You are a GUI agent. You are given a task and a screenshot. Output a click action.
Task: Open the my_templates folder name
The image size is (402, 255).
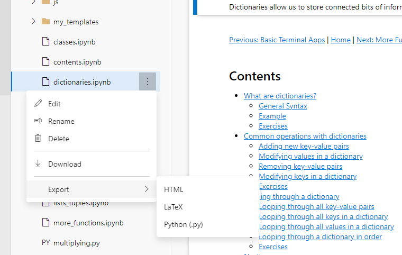click(76, 22)
